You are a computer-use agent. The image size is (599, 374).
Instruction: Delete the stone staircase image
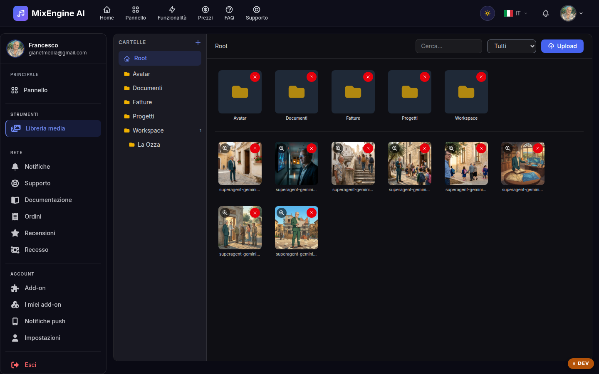pos(368,148)
